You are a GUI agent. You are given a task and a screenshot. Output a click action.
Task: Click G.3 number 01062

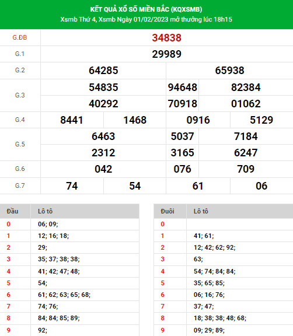246,104
